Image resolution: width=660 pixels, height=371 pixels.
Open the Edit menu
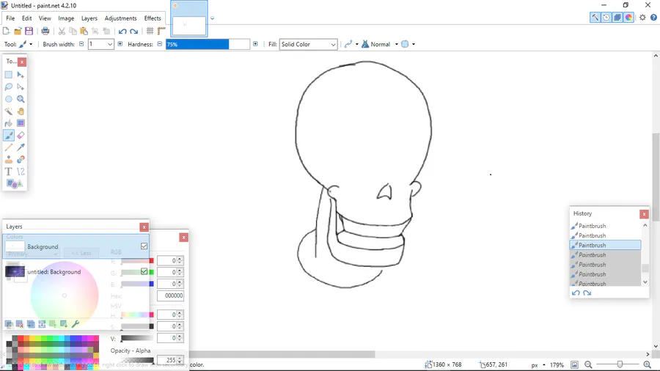[26, 18]
